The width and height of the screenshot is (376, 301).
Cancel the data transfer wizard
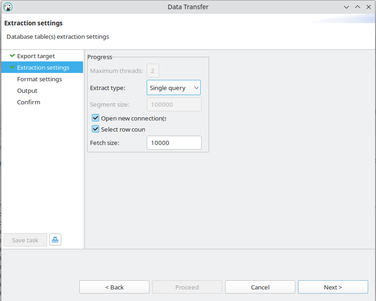coord(260,287)
